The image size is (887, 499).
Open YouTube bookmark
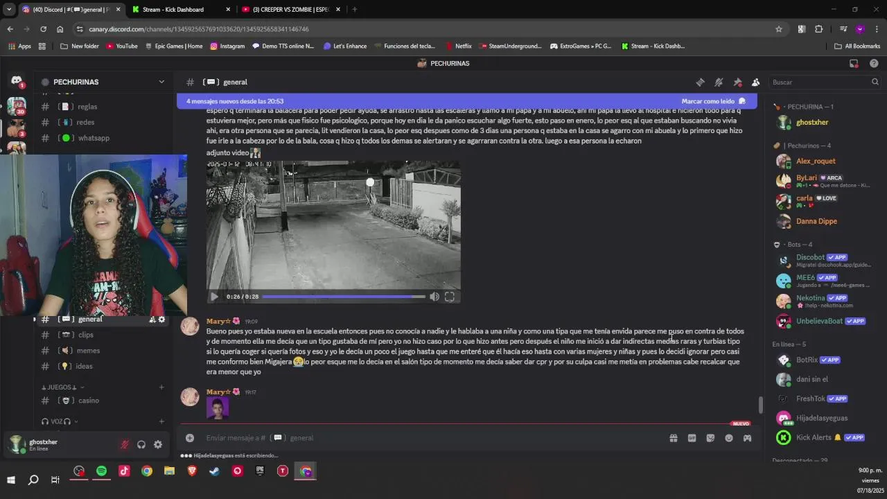click(122, 46)
